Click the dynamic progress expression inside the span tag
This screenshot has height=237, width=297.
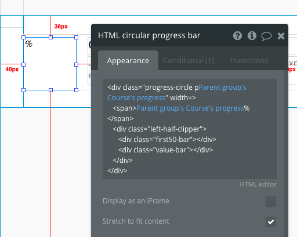pos(190,108)
